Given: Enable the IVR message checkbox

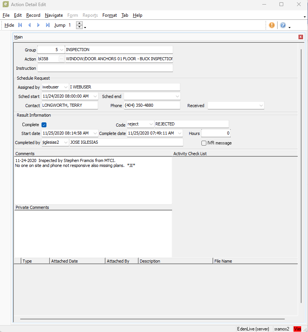Looking at the screenshot, I should (x=204, y=143).
